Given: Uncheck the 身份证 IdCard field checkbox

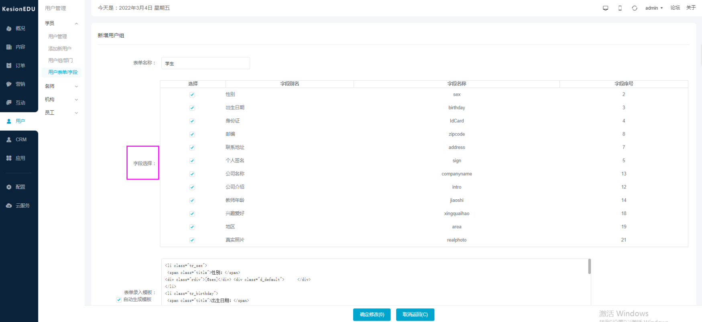Looking at the screenshot, I should [192, 121].
